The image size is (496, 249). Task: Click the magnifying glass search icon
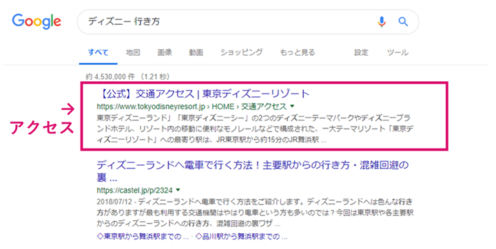coord(403,21)
